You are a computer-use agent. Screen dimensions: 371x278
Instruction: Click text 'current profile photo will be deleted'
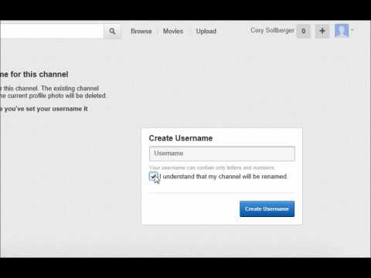pos(56,96)
